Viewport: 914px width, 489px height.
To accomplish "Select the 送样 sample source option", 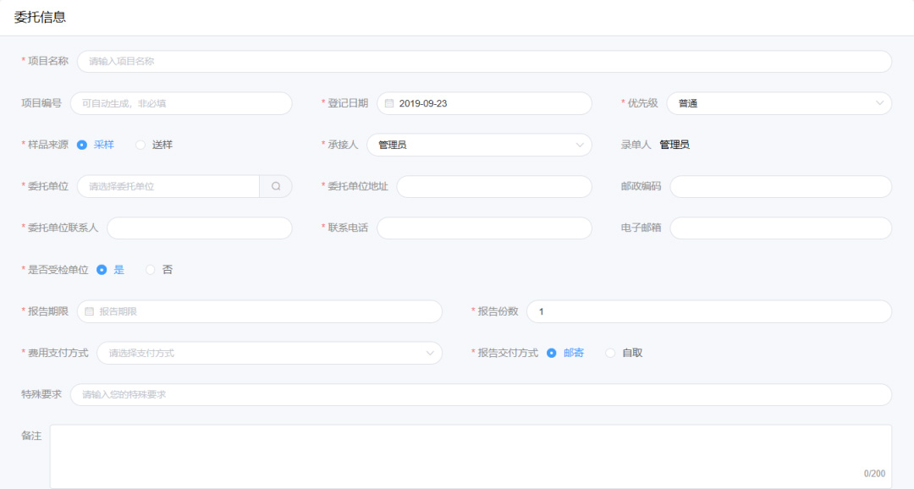I will click(140, 145).
